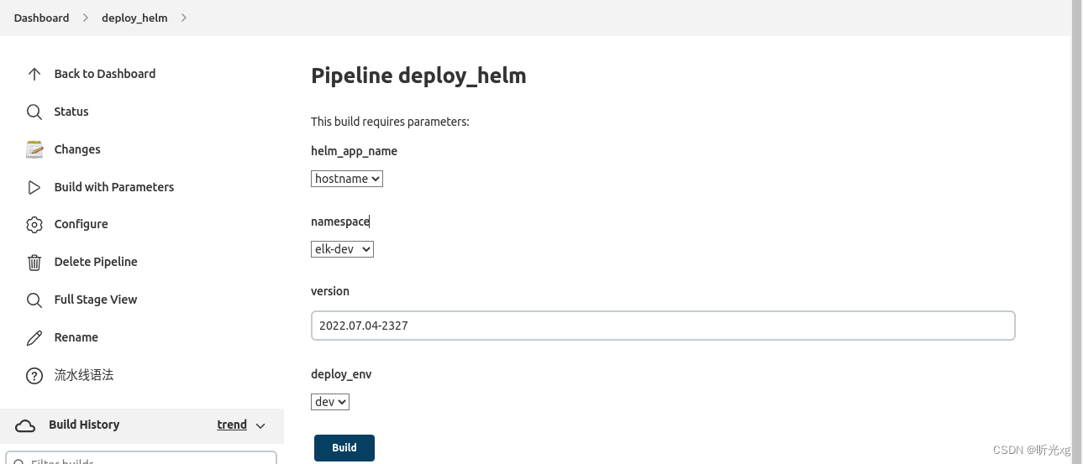Click the Filter builds search field
This screenshot has height=464, width=1083.
143,460
